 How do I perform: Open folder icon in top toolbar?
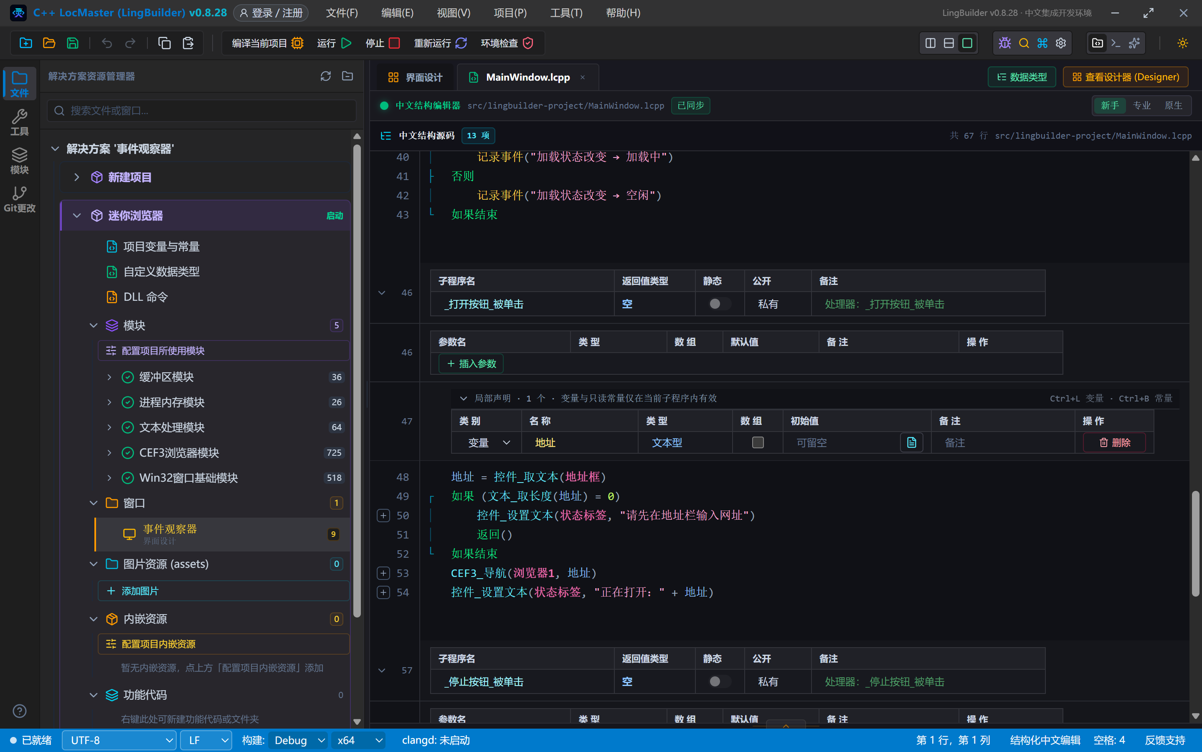(x=49, y=43)
